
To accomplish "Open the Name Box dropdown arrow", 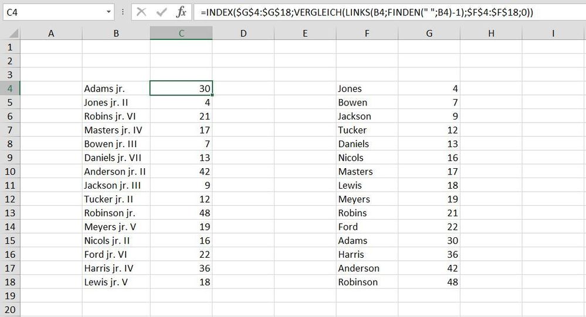I will tap(109, 12).
